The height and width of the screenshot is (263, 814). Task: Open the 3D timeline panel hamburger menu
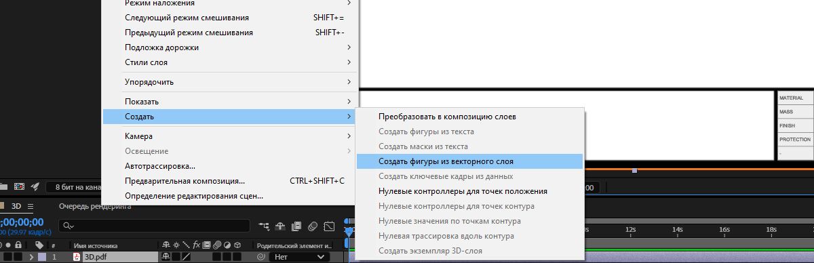coord(31,206)
